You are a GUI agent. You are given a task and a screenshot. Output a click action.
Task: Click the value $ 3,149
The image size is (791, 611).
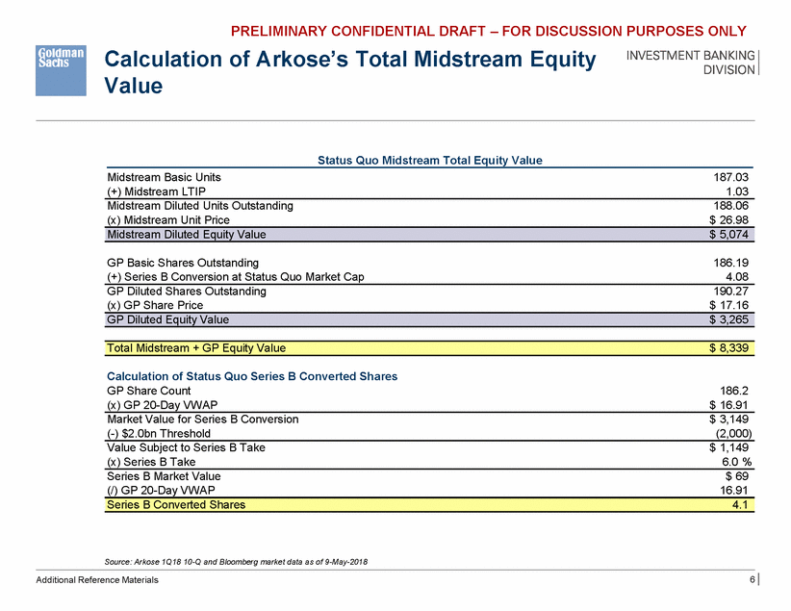click(729, 420)
